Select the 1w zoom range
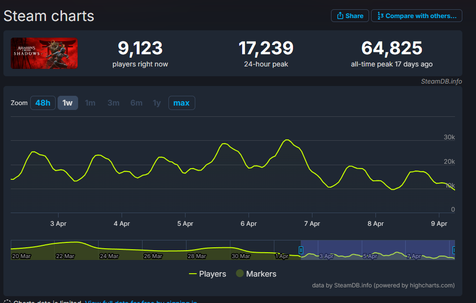 [68, 103]
